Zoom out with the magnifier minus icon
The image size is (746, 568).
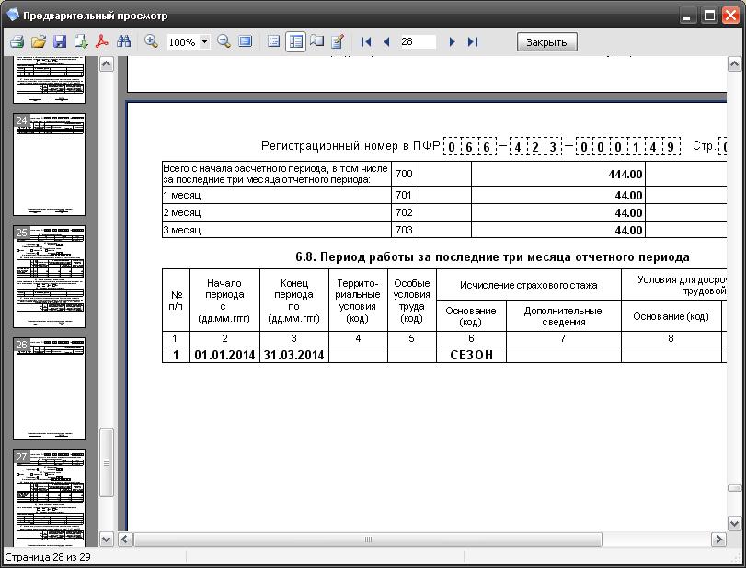[224, 42]
